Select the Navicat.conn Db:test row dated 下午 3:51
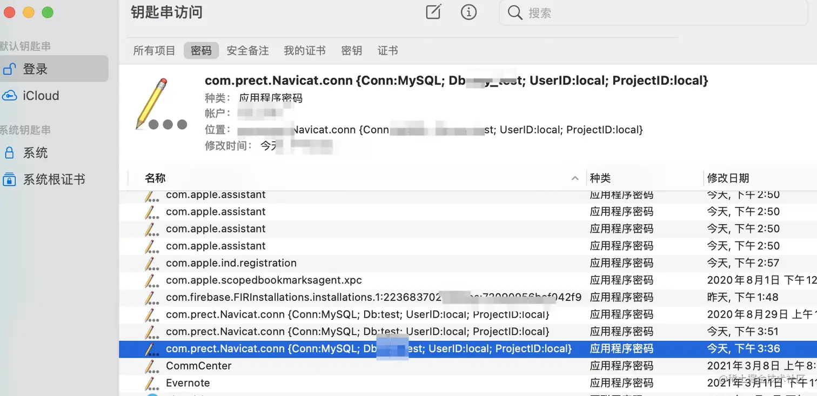 point(468,331)
